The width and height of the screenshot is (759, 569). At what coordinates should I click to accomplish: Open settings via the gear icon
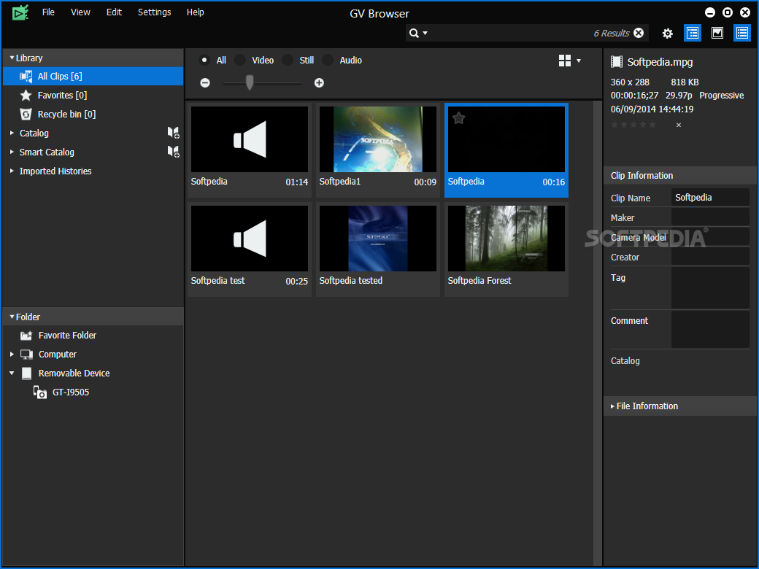(668, 34)
